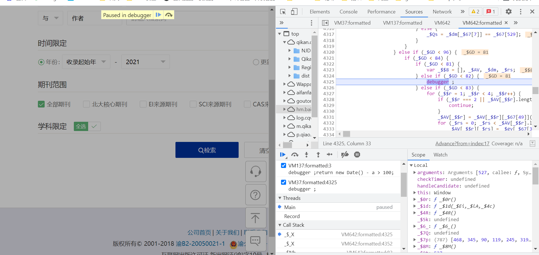Switch to the Watch tab
Screen dimensions: 539x255
coord(440,155)
